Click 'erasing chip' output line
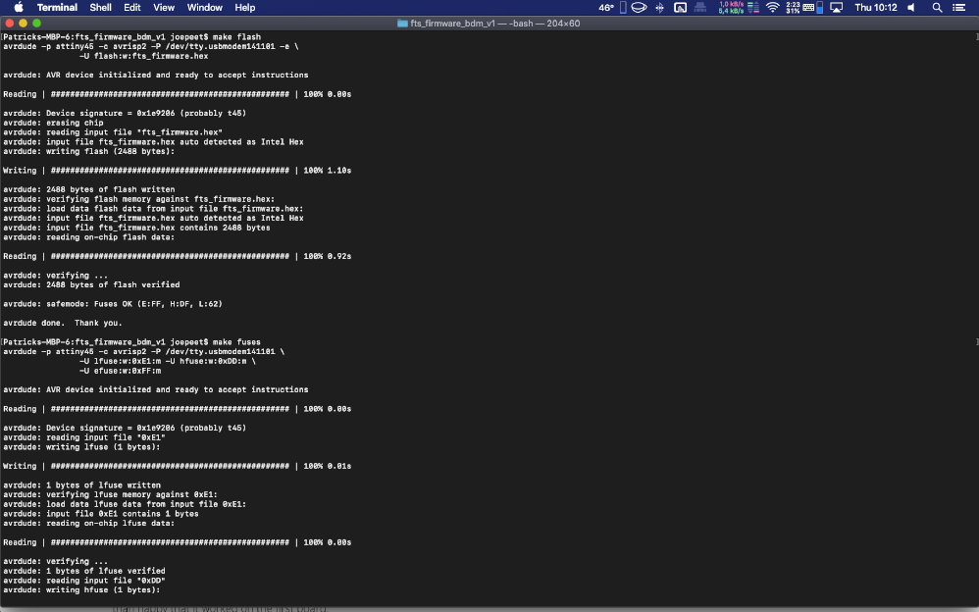The width and height of the screenshot is (979, 612). pos(53,123)
